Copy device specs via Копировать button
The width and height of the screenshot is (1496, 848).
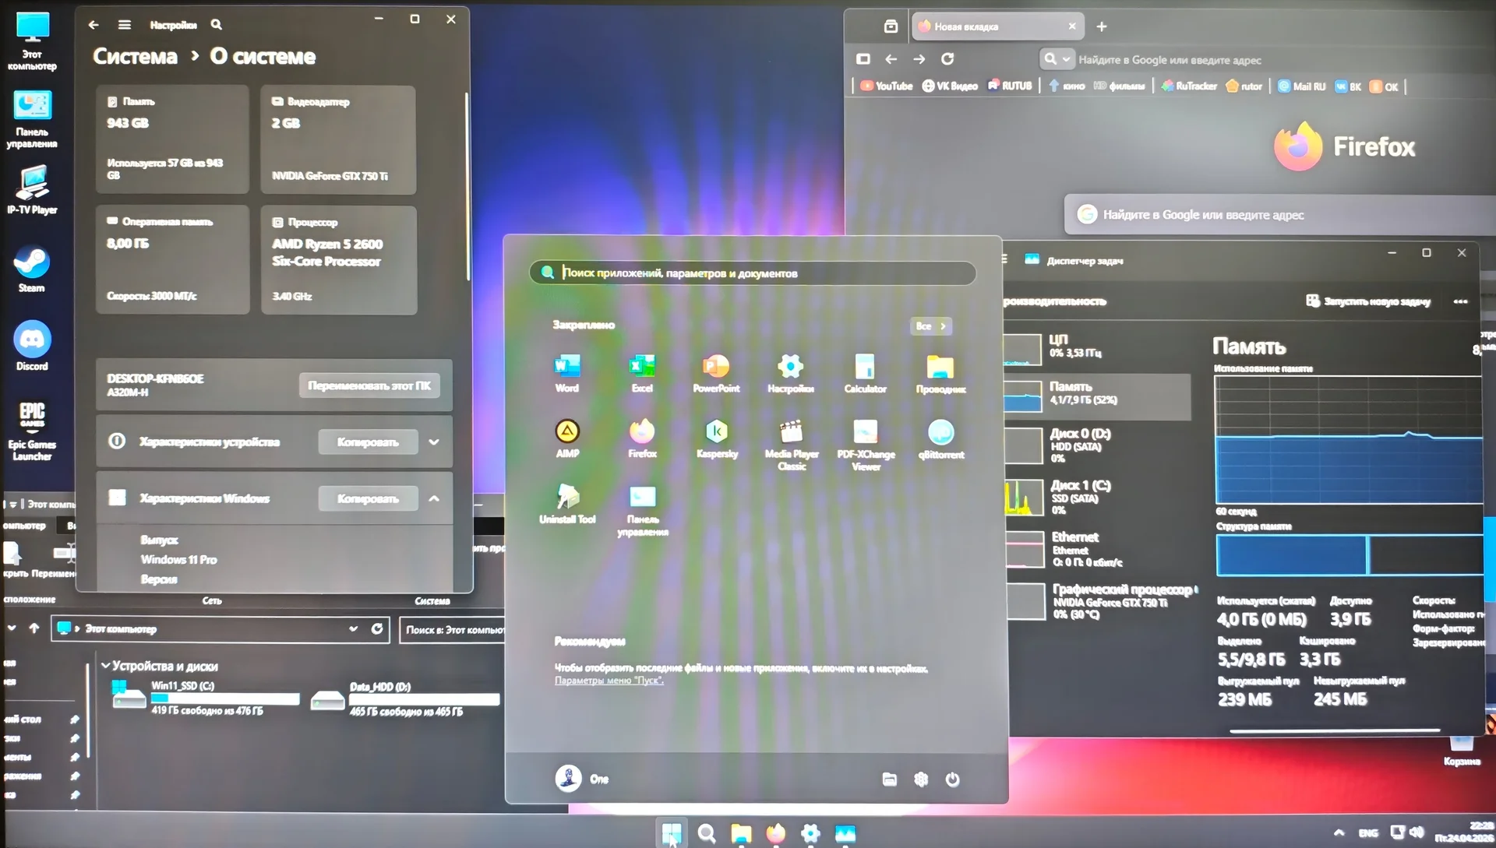coord(368,442)
